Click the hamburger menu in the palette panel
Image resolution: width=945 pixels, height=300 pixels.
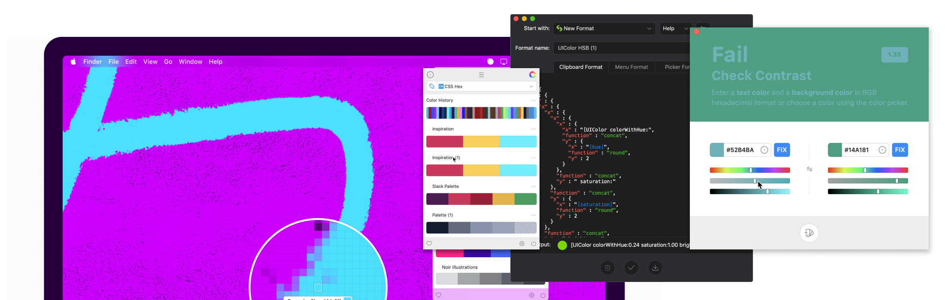481,75
